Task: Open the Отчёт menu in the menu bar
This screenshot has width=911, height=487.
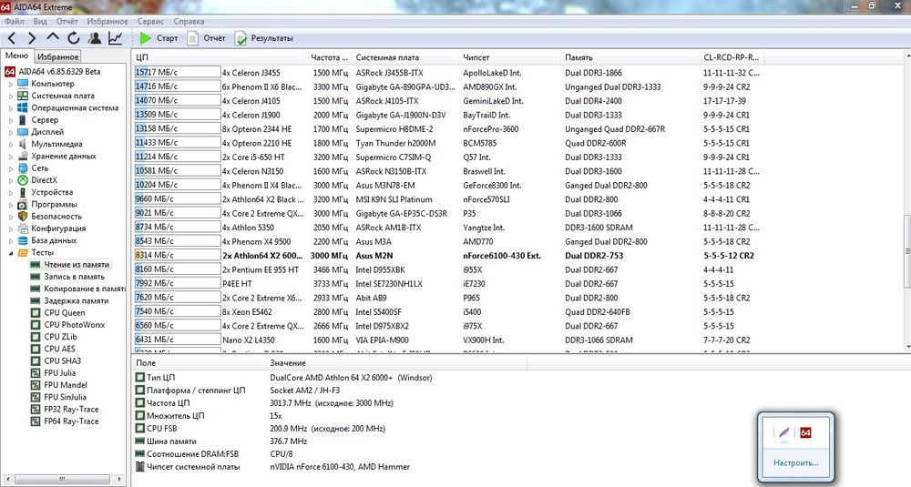Action: coord(67,22)
